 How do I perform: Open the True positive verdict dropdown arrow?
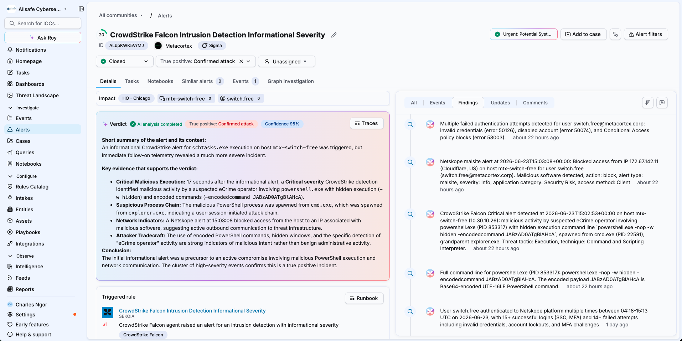249,61
